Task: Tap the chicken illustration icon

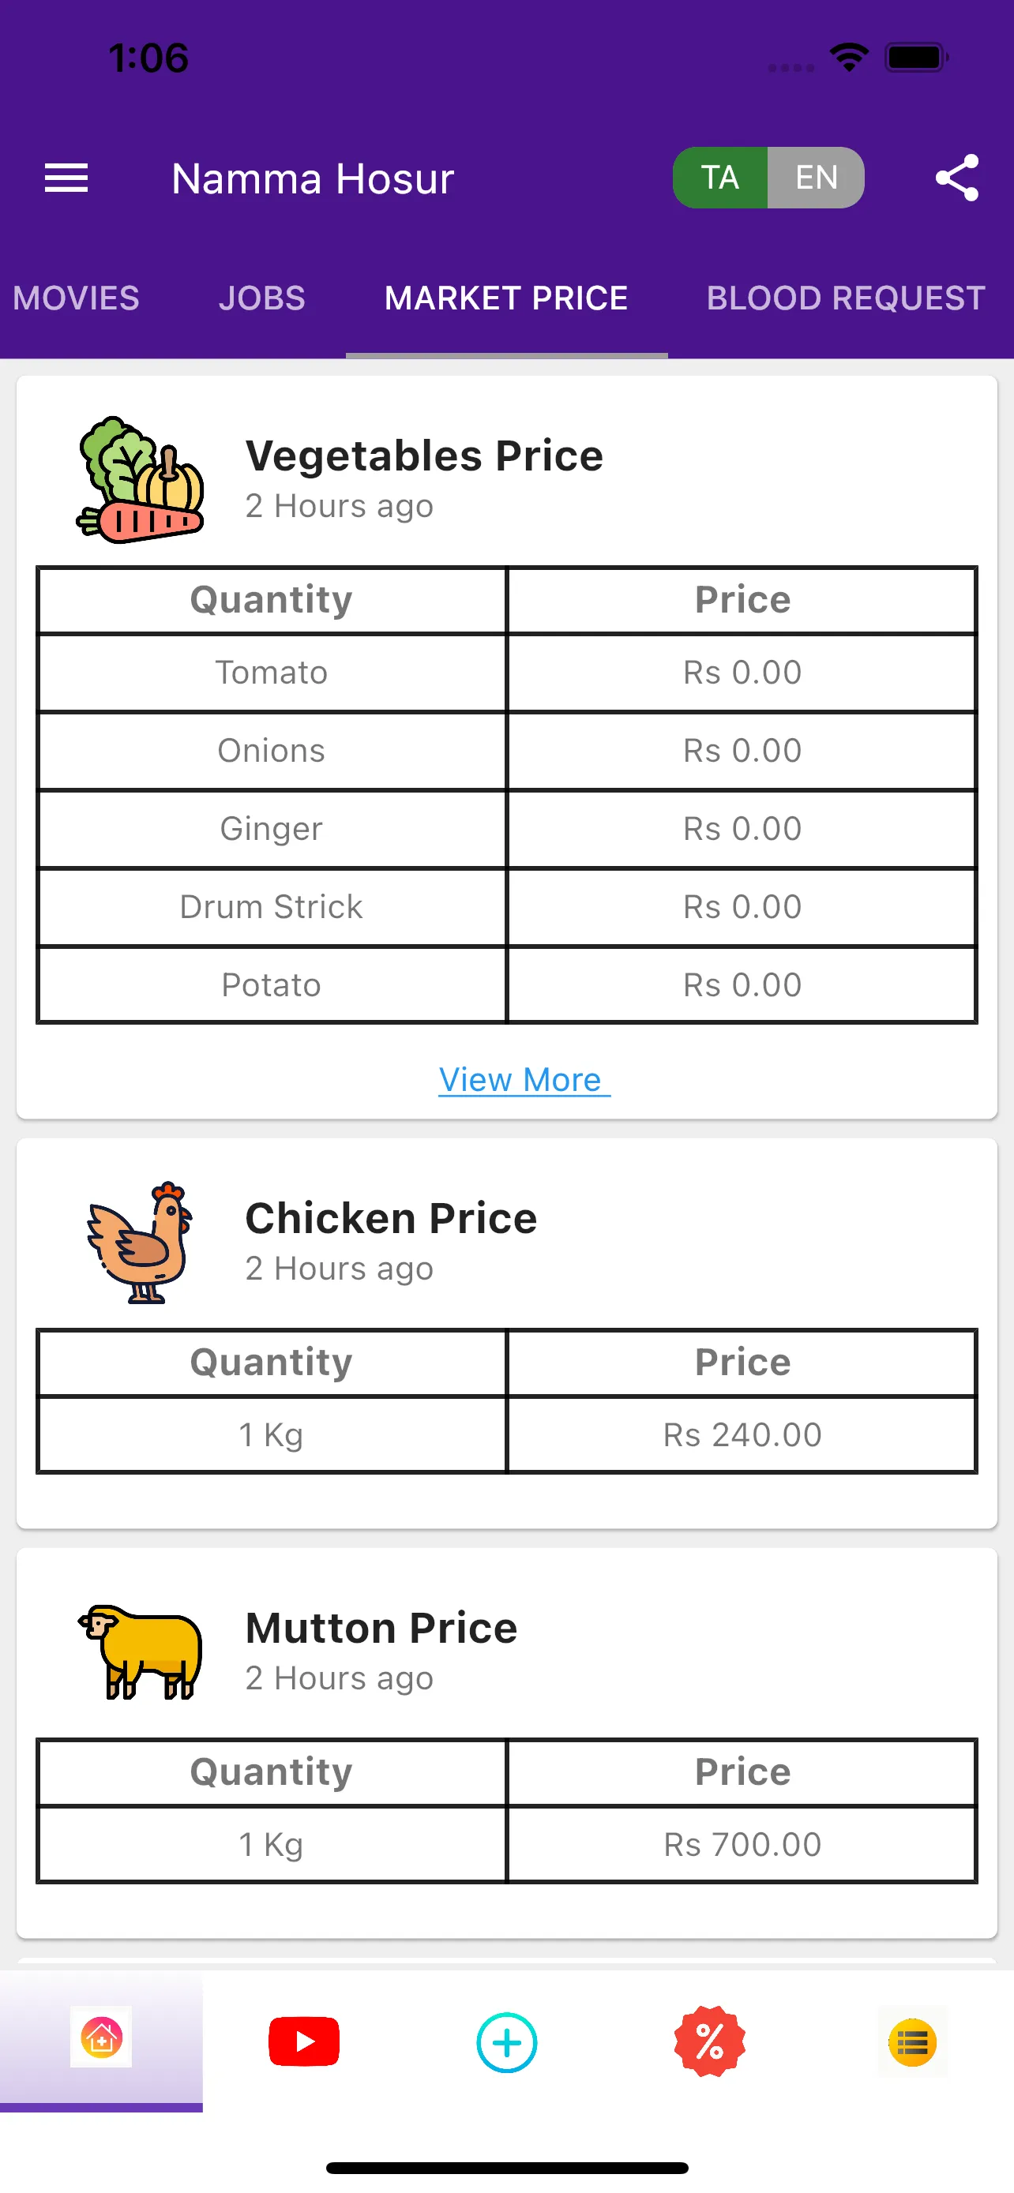Action: 141,1242
